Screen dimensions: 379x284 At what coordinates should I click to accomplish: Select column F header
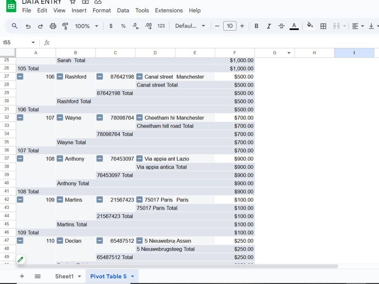[x=235, y=53]
